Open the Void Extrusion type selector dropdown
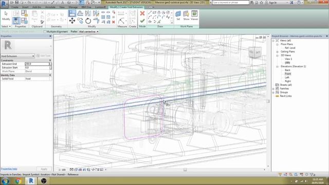Viewport: 329px width, 185px height. (17, 56)
